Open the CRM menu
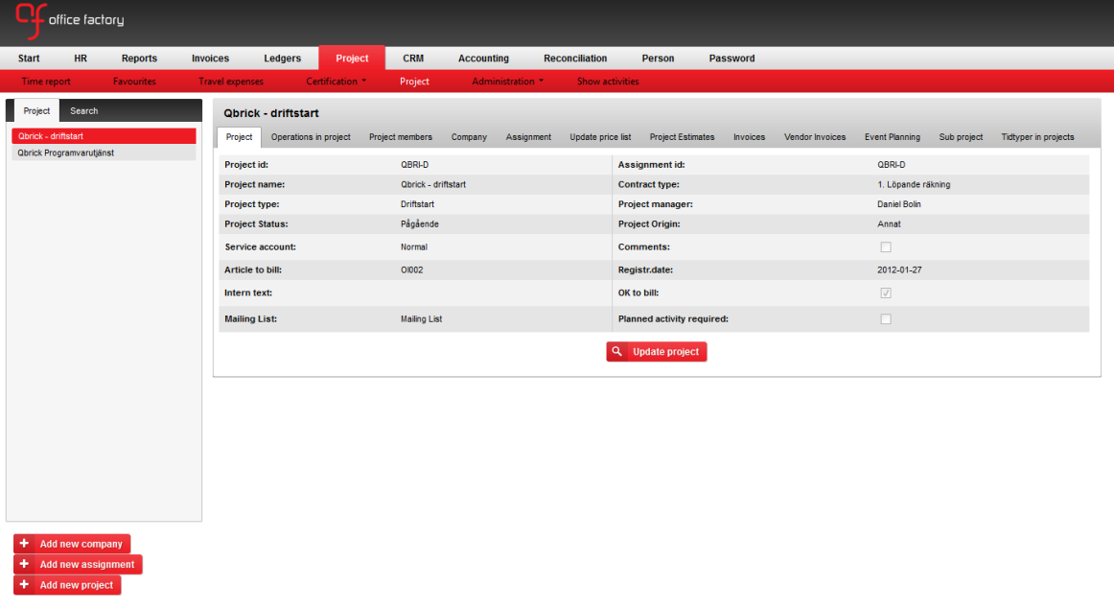Viewport: 1114px width, 609px height. coord(413,59)
